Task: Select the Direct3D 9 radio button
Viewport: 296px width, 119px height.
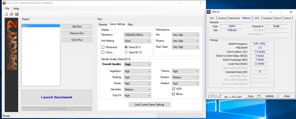Action: click(x=126, y=47)
